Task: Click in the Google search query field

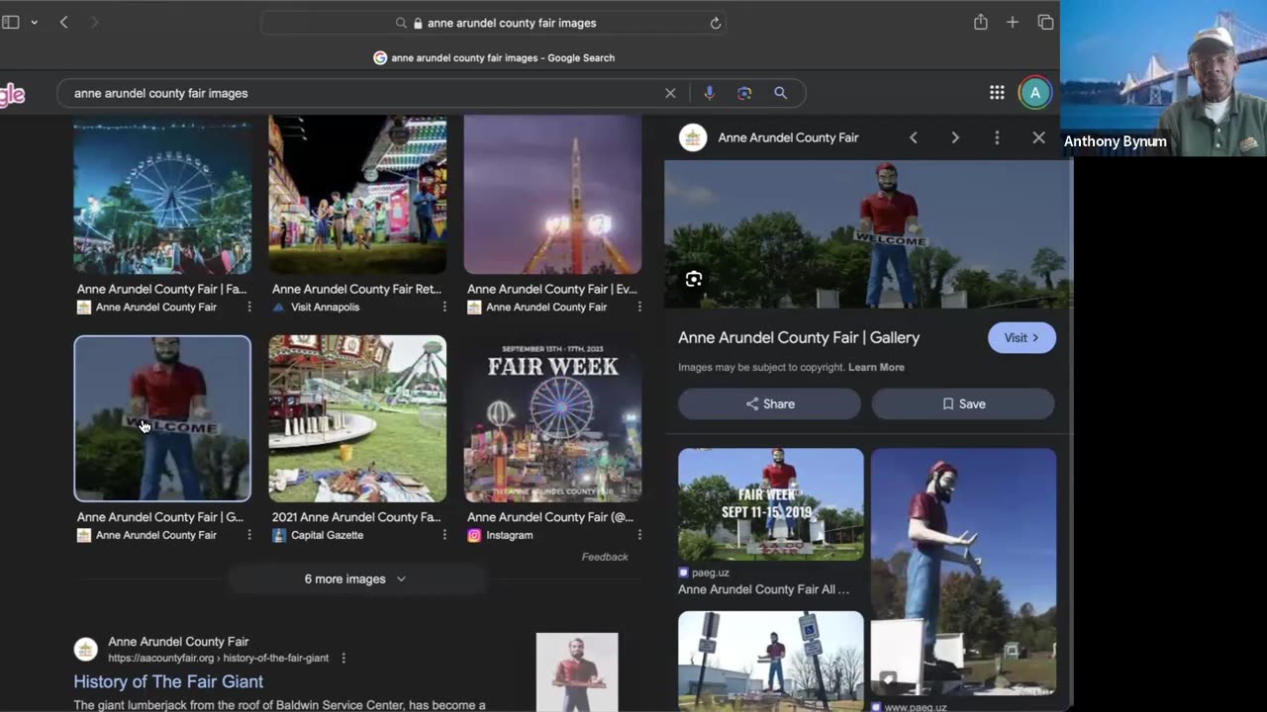Action: pyautogui.click(x=361, y=93)
